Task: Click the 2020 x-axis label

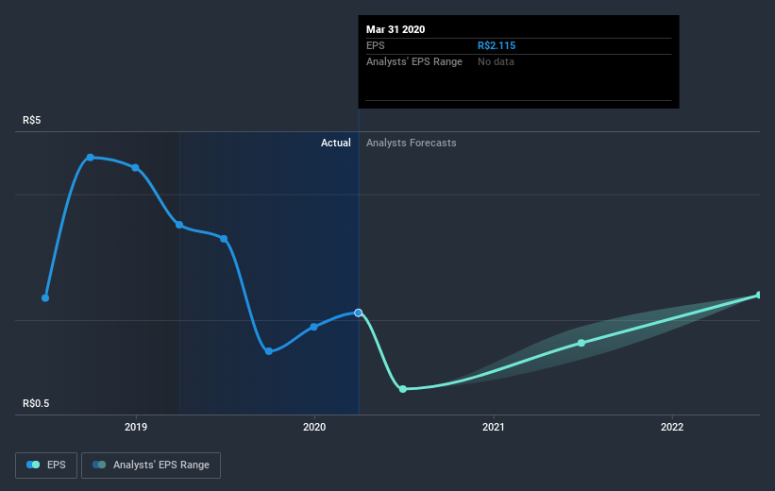Action: point(314,427)
